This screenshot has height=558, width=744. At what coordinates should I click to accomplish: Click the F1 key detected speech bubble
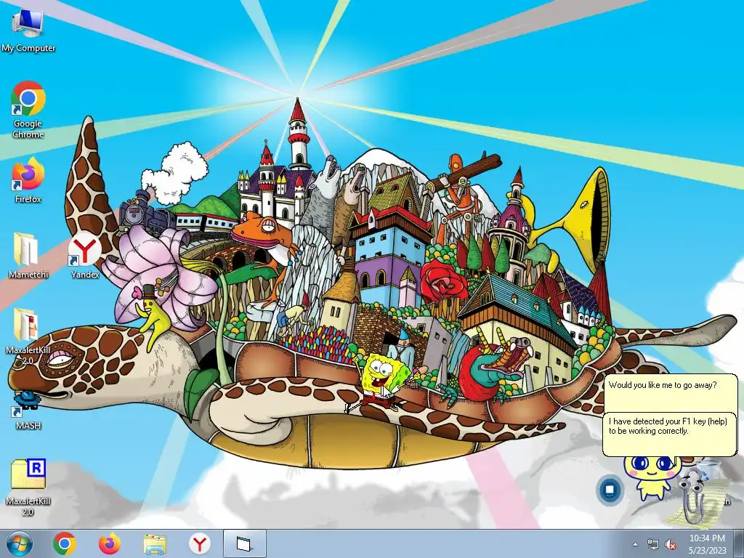[x=671, y=434]
